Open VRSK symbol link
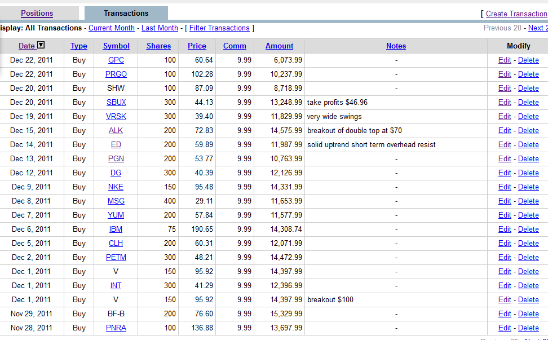The image size is (548, 340). point(116,116)
